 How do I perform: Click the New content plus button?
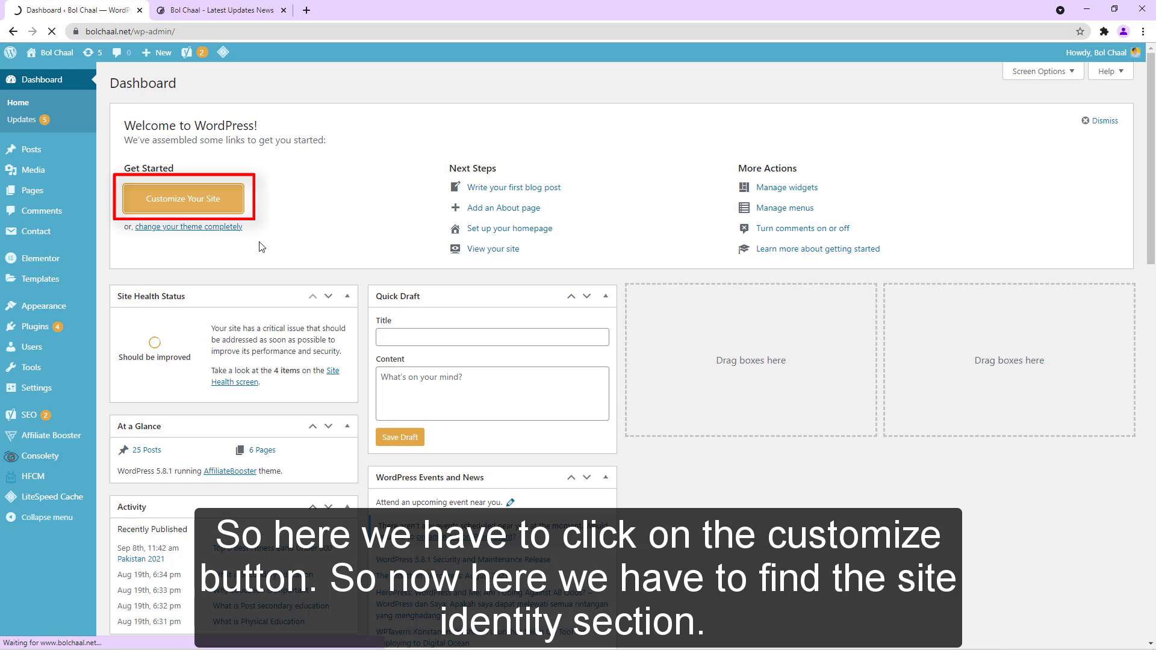[157, 52]
